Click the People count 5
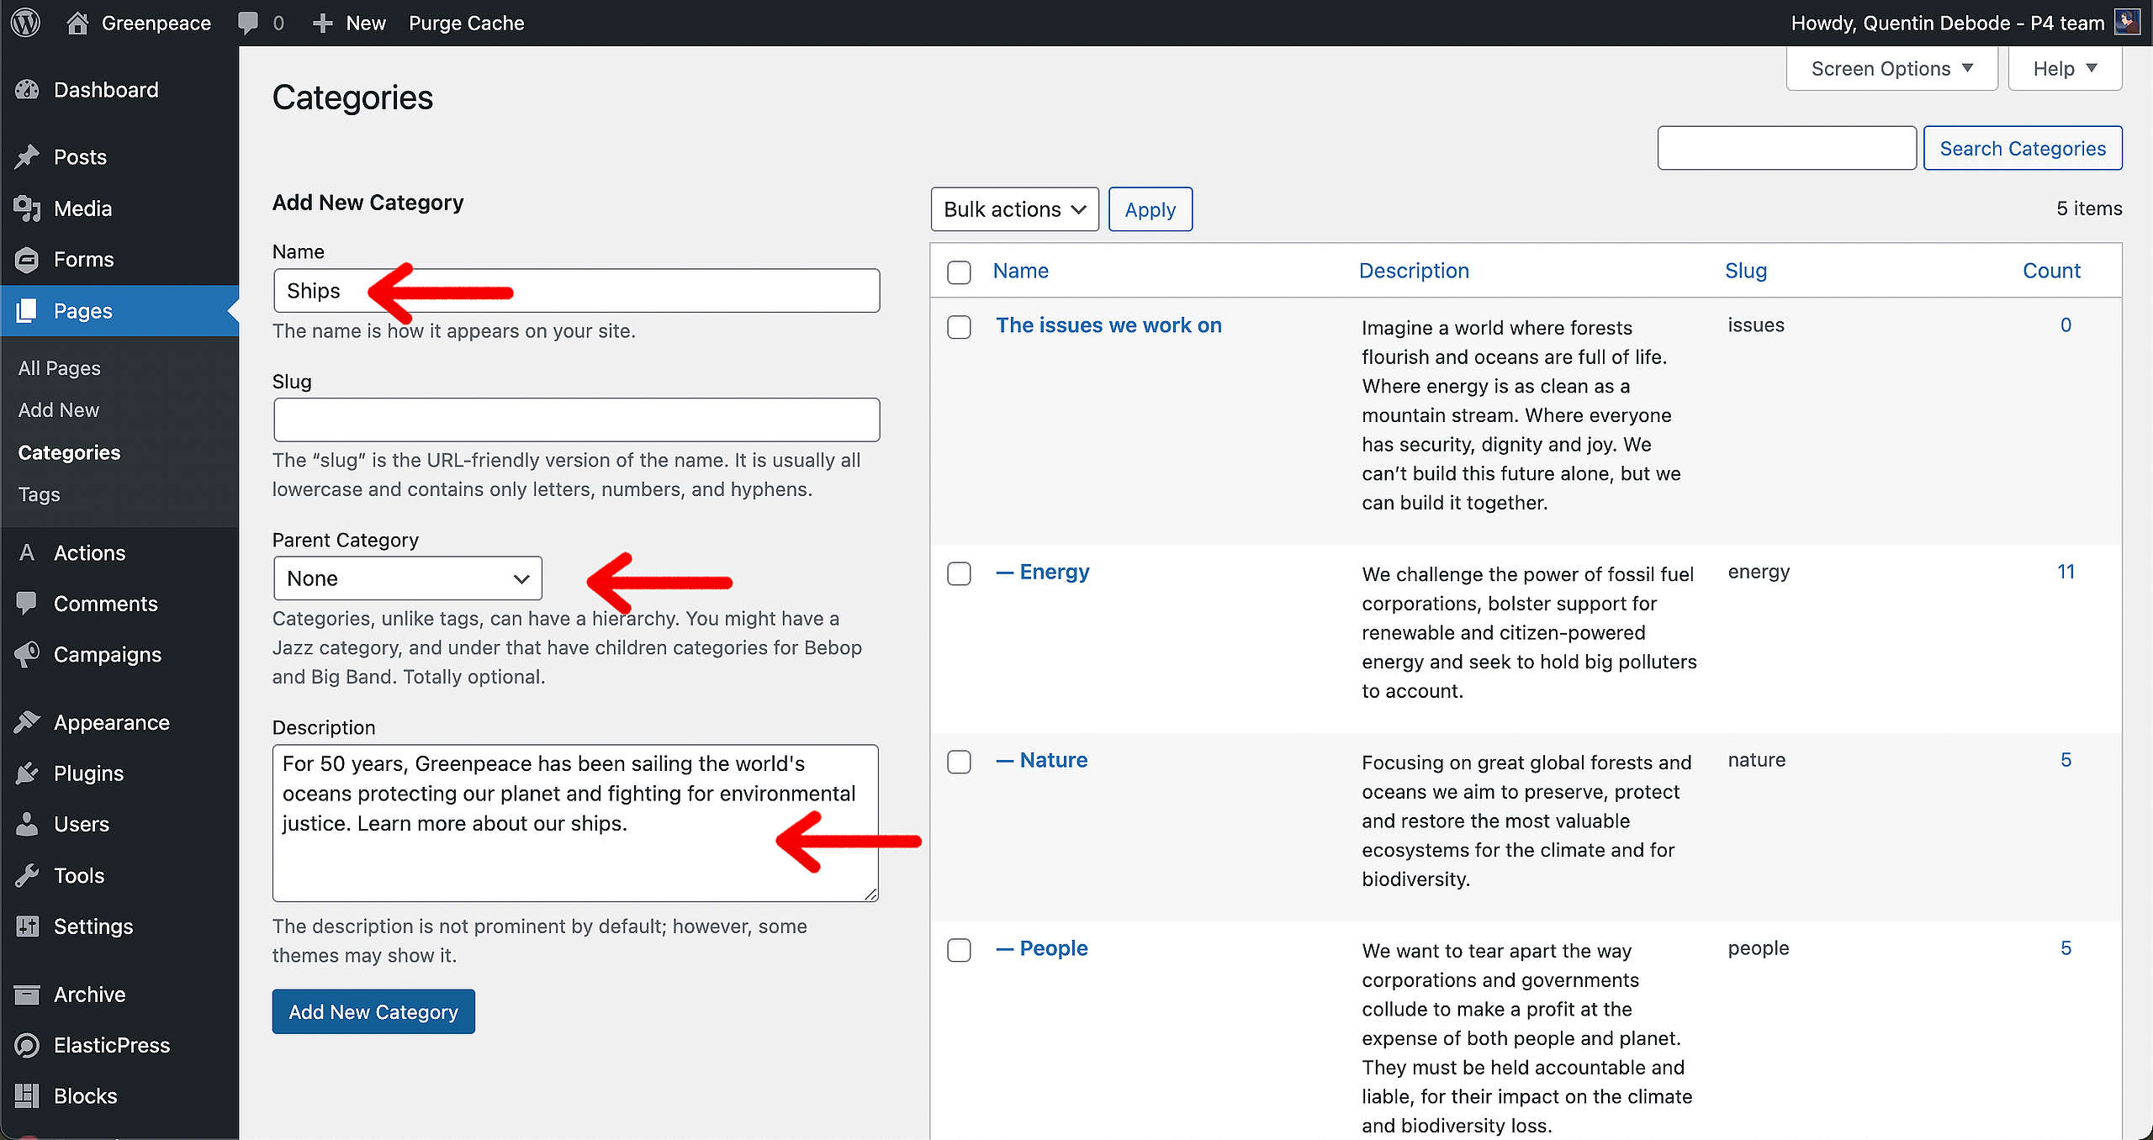Viewport: 2153px width, 1140px height. (x=2066, y=948)
